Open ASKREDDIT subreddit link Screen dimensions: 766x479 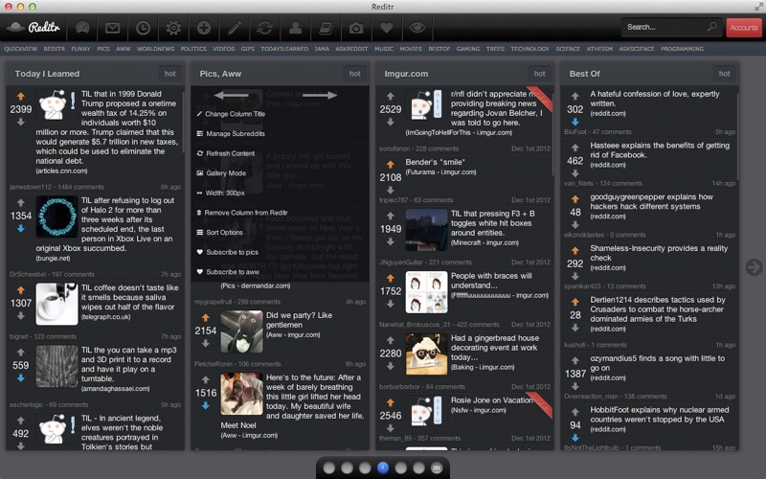tap(351, 49)
